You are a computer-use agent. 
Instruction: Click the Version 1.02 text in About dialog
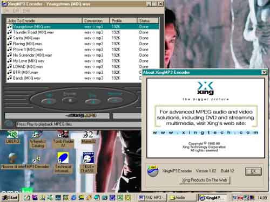[206, 171]
